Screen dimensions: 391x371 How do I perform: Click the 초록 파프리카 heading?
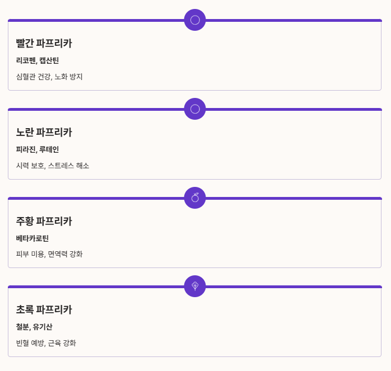click(44, 309)
